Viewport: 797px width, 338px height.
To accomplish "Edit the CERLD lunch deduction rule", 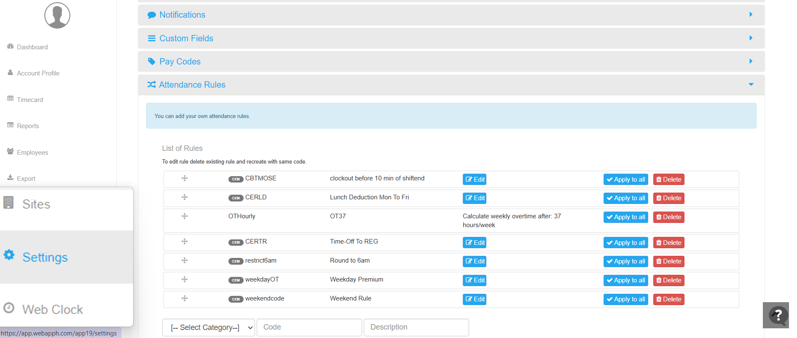I will pyautogui.click(x=475, y=198).
